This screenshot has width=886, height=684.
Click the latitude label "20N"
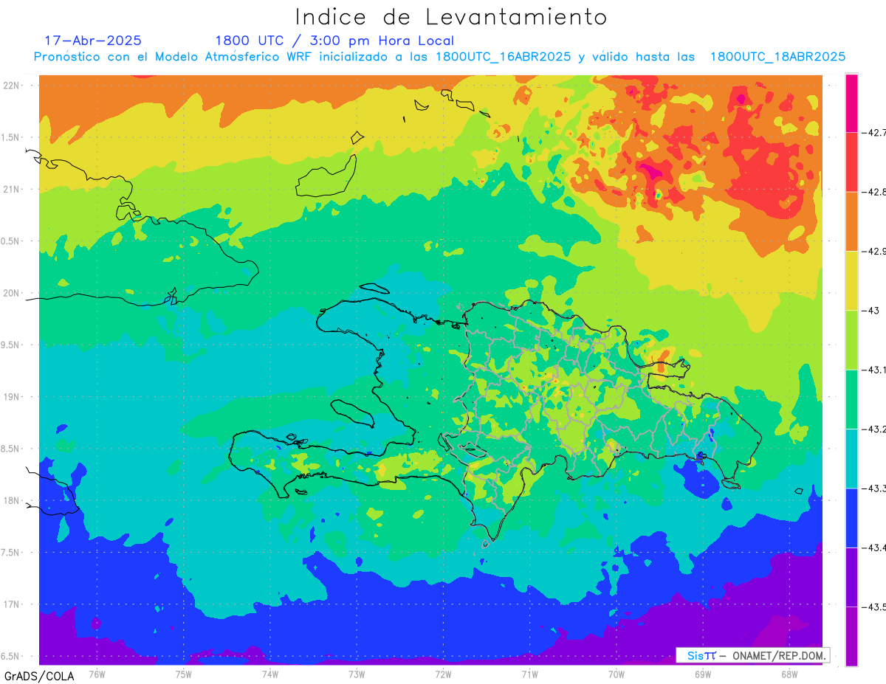(x=12, y=293)
